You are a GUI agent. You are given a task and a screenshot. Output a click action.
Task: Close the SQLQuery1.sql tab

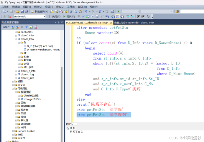pyautogui.click(x=111, y=23)
